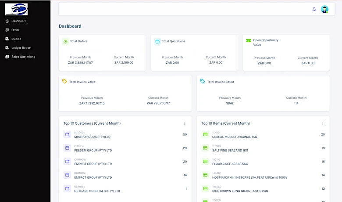
Task: Click customer code MIS002c
Action: [79, 133]
